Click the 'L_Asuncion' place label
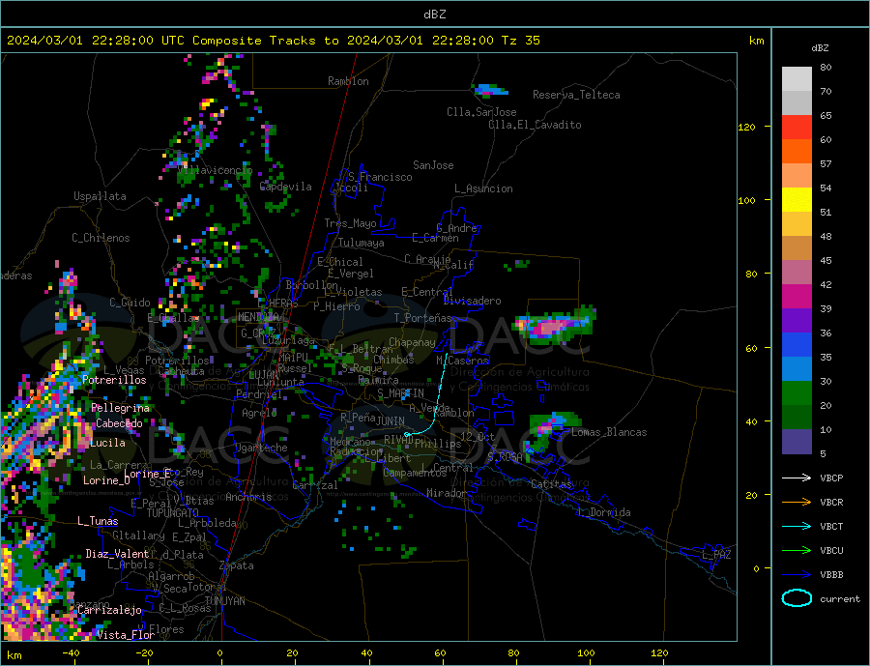The width and height of the screenshot is (870, 666). point(483,188)
